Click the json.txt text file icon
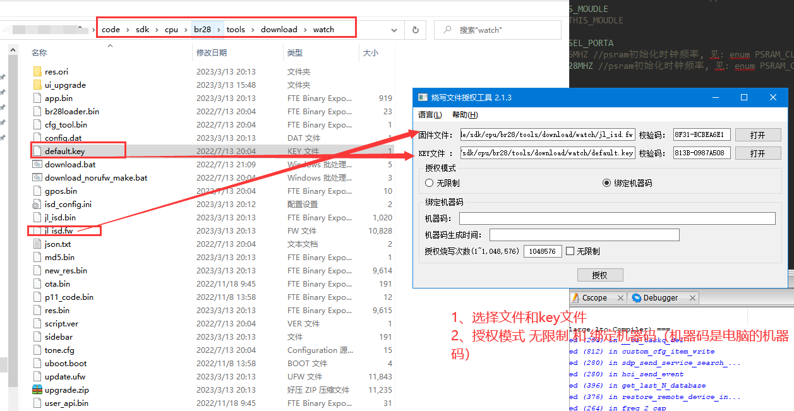This screenshot has width=794, height=411. pyautogui.click(x=37, y=244)
